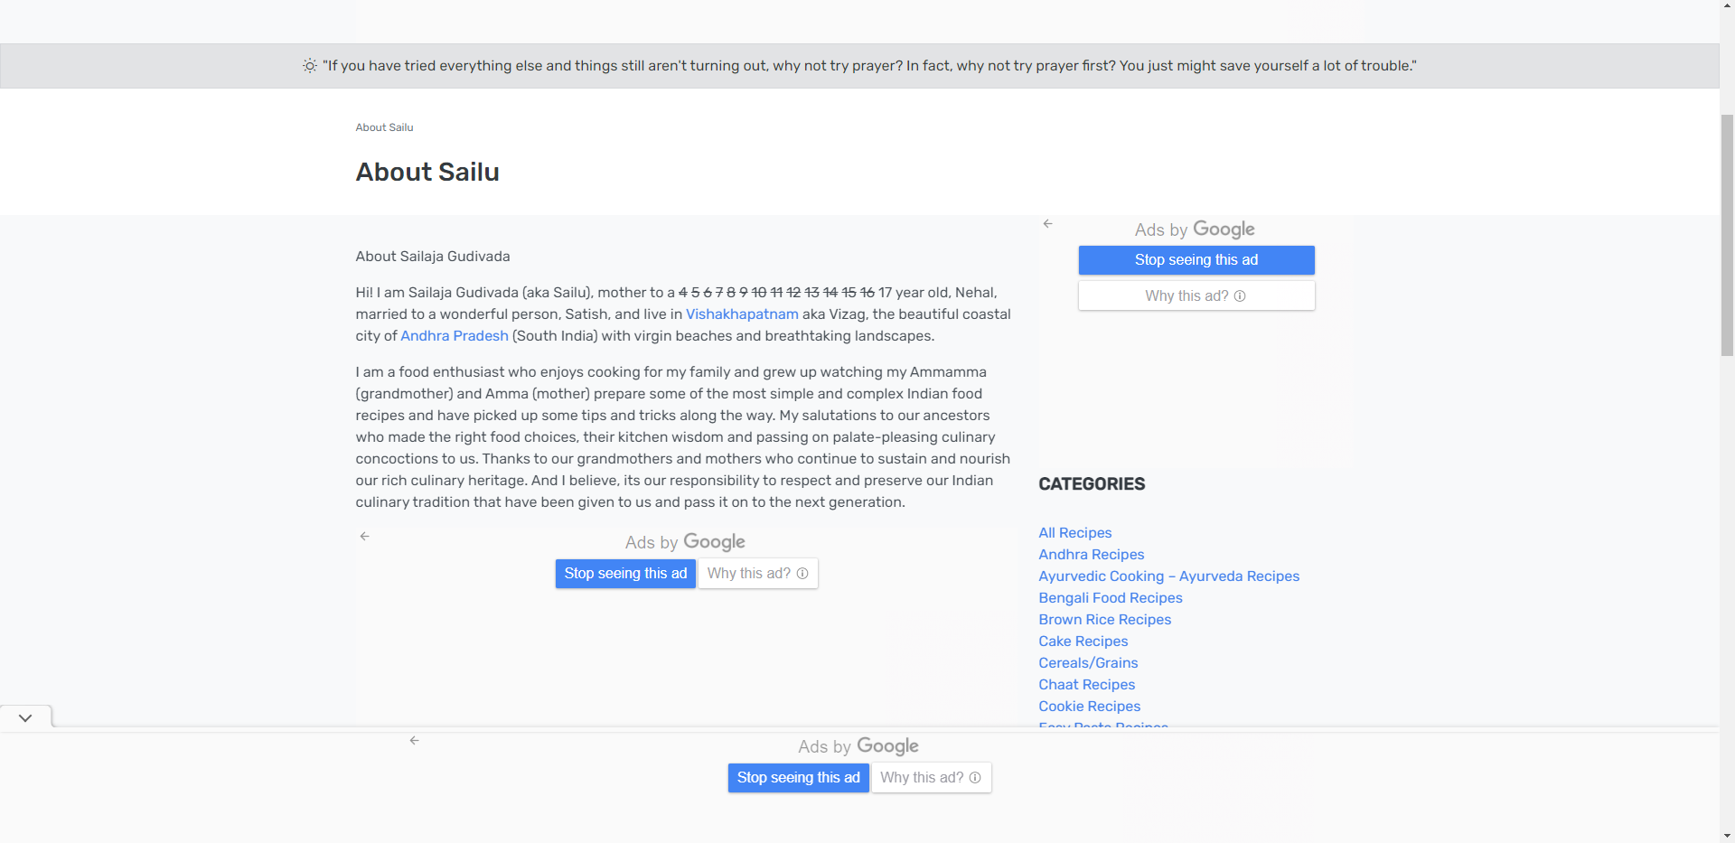Select the Bengali Food Recipes category
This screenshot has width=1735, height=843.
tap(1110, 598)
